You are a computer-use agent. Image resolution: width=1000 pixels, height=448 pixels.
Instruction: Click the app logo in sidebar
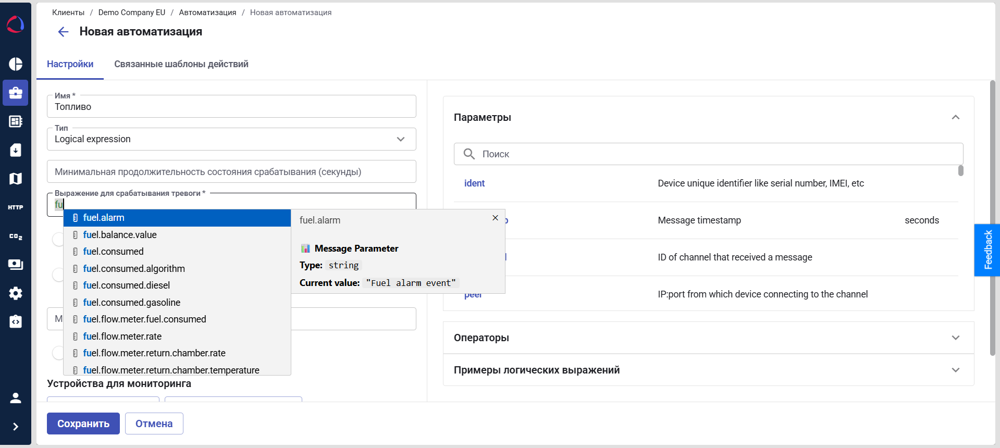click(15, 24)
